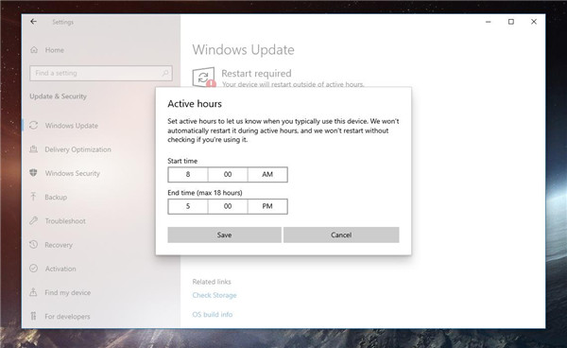Select Troubleshoot in sidebar
The width and height of the screenshot is (567, 348).
[65, 221]
